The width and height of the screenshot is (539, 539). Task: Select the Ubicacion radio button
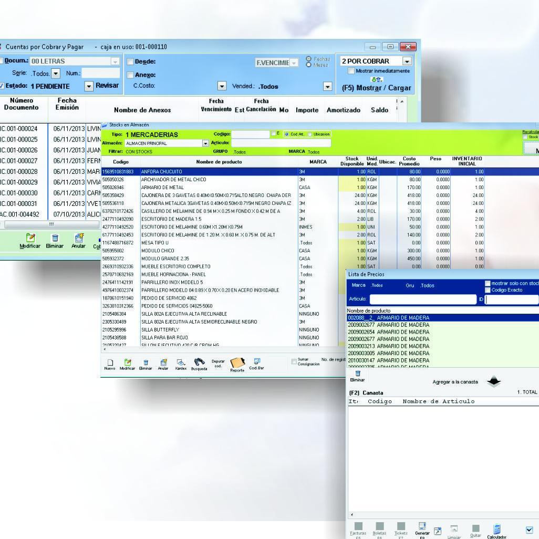tap(309, 134)
